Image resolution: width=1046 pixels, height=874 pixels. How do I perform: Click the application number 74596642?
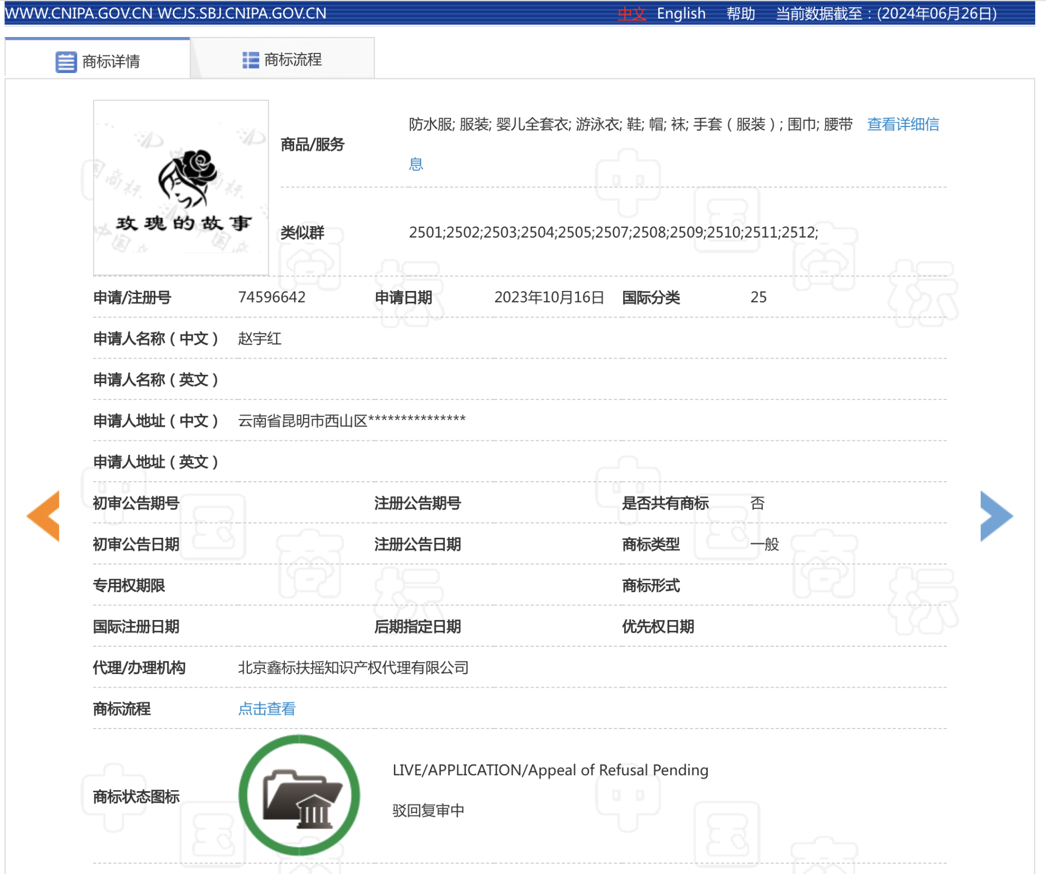click(272, 298)
